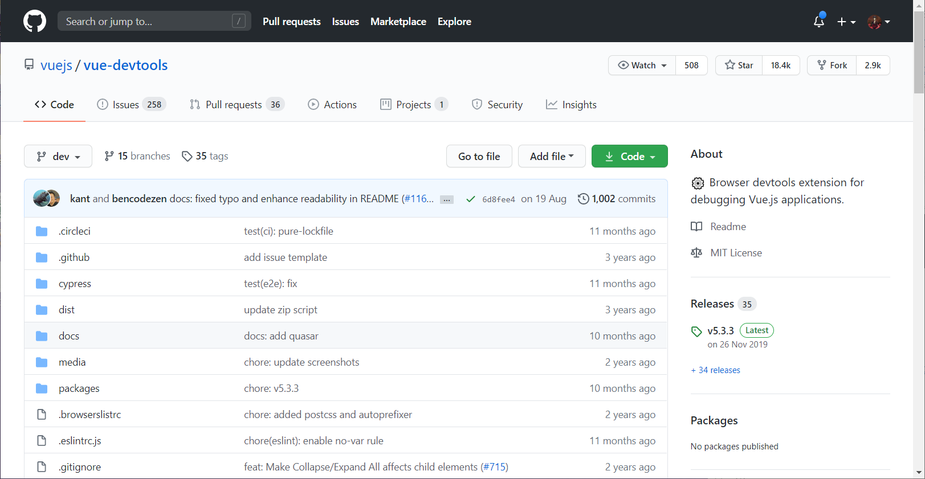Switch to the Security tab

497,104
